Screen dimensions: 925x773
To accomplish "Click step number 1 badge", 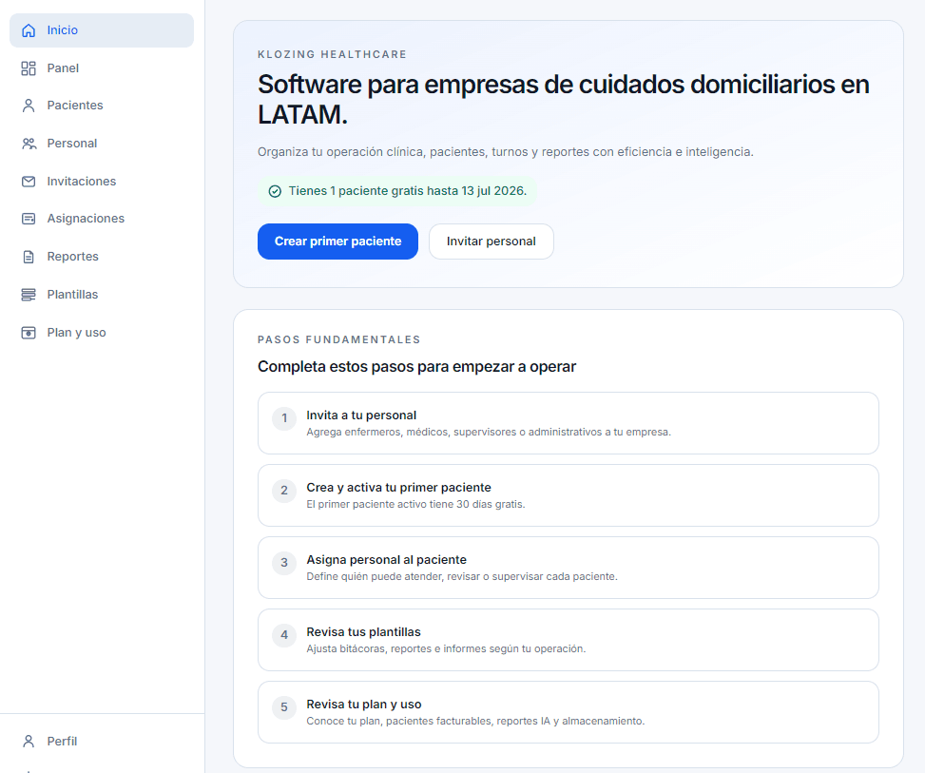I will pyautogui.click(x=284, y=418).
